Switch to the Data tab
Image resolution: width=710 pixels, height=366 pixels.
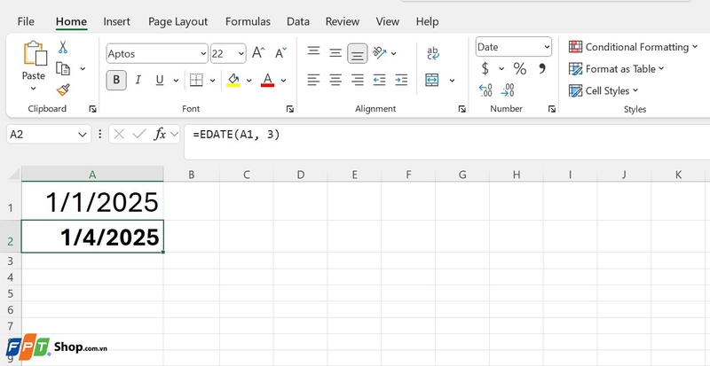[x=298, y=21]
